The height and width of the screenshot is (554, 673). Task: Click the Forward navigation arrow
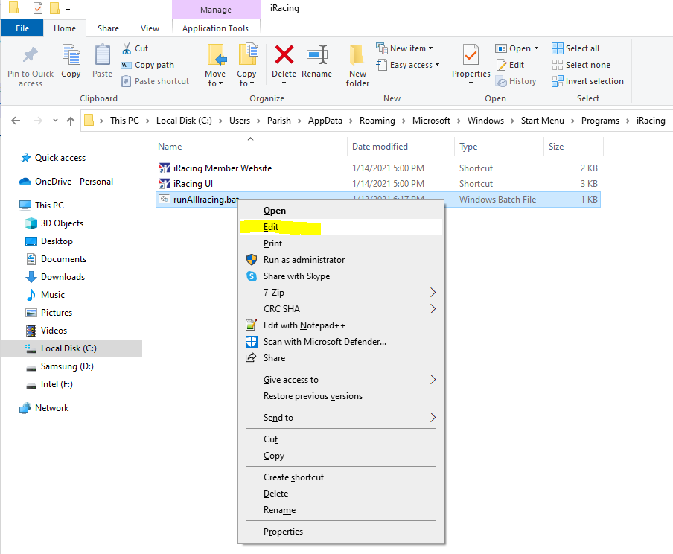38,121
